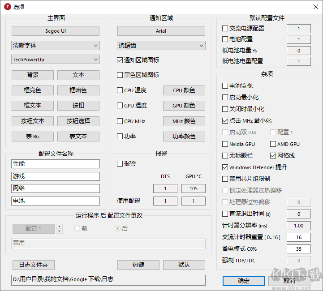323x291 pixels.
Task: Enable 黑色区域图标 checkbox
Action: coord(120,75)
